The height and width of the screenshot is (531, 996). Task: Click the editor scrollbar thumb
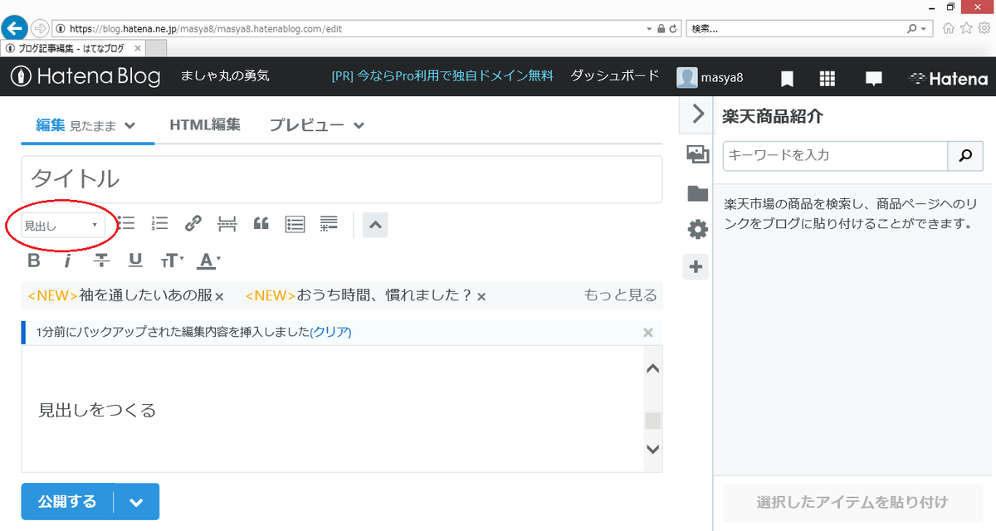pyautogui.click(x=653, y=421)
